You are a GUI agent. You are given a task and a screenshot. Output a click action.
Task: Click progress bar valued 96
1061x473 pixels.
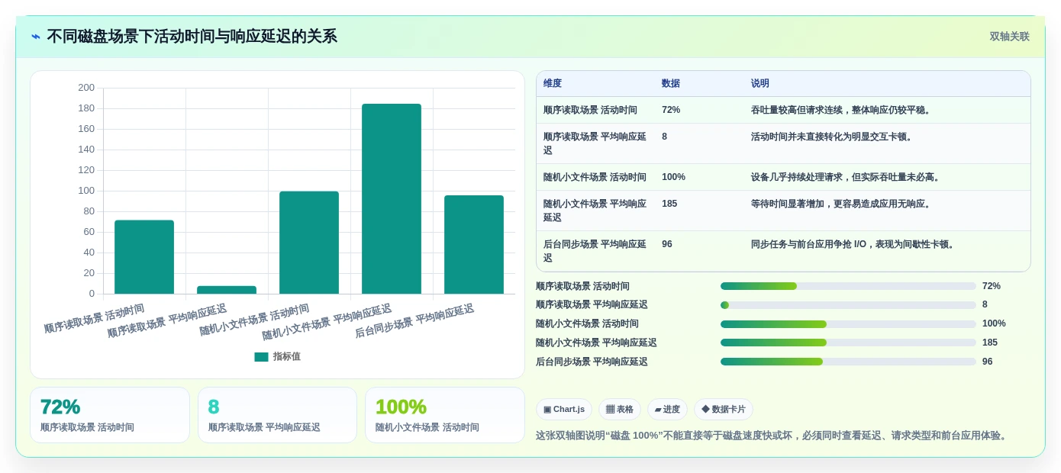point(848,362)
